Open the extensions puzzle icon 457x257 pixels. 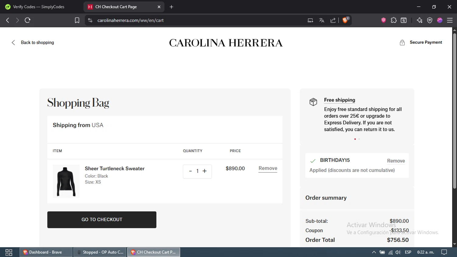coord(394,20)
